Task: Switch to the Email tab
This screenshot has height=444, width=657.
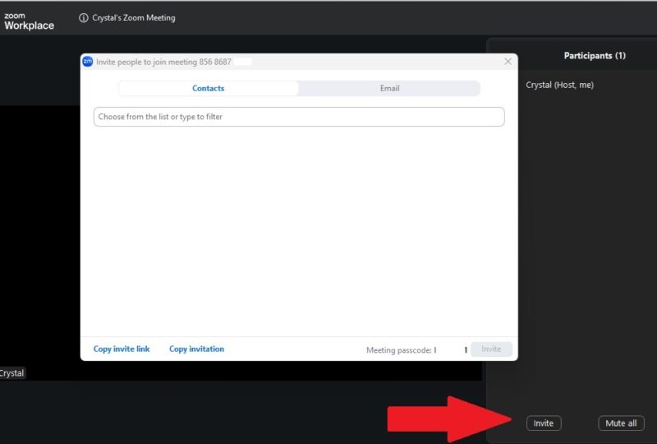Action: 389,88
